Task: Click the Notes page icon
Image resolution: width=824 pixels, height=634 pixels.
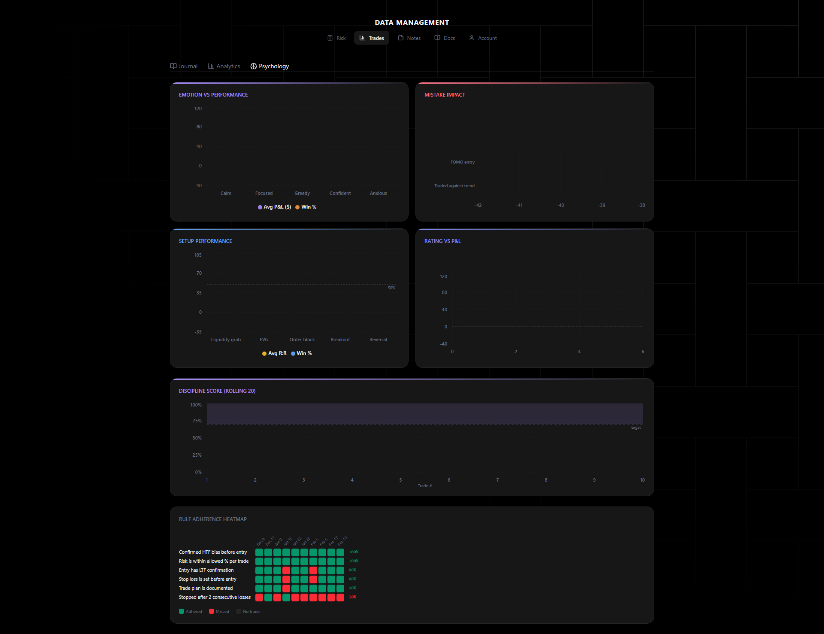Action: [401, 38]
